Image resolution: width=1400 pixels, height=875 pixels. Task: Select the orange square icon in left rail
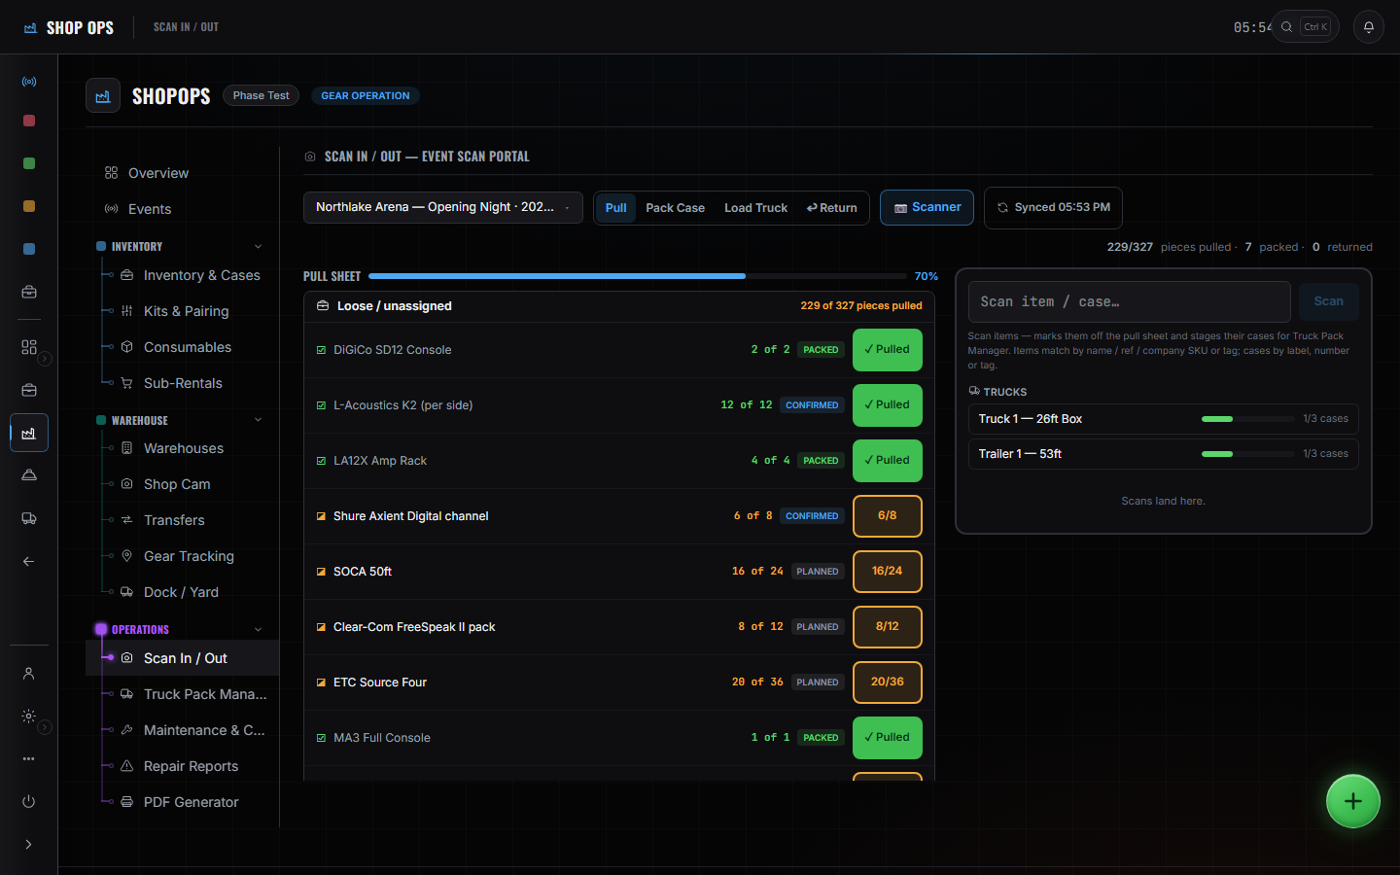pos(29,206)
